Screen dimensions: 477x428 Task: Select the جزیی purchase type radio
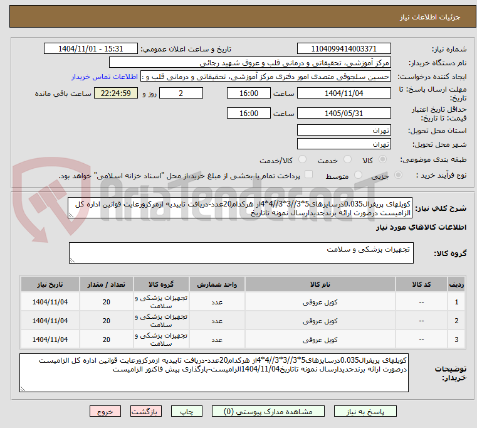coord(398,175)
